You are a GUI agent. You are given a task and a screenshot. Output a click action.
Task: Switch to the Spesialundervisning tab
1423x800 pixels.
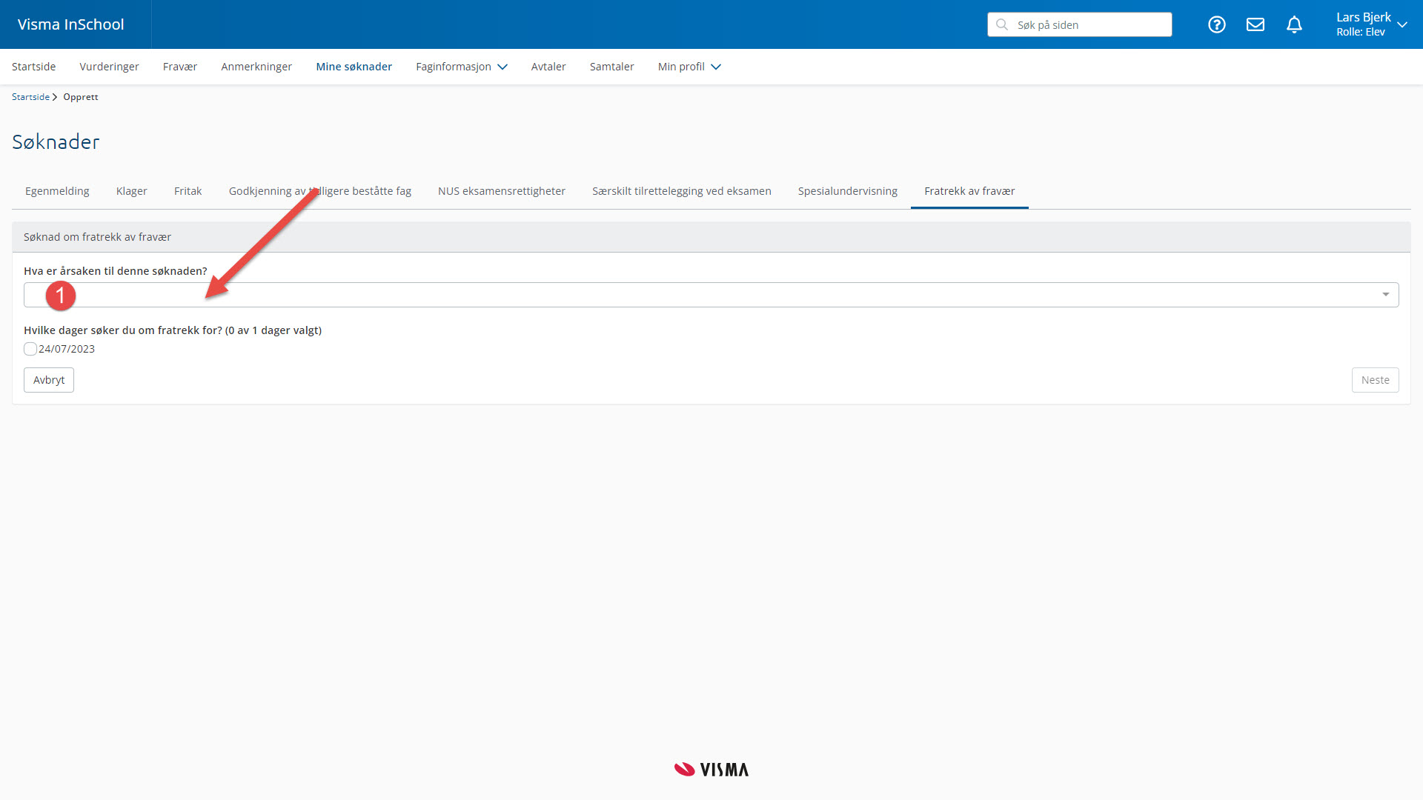click(847, 191)
